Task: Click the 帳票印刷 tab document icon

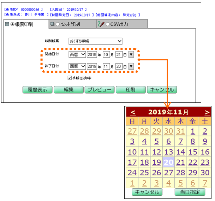Action: [x=7, y=24]
